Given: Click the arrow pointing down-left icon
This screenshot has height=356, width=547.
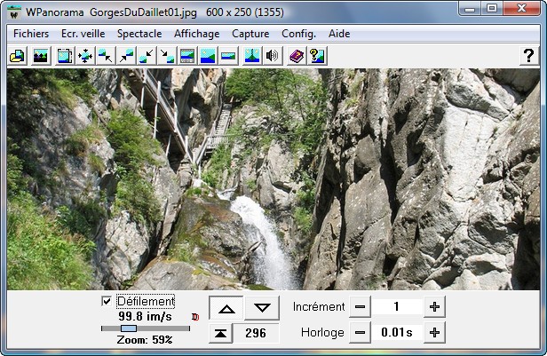Looking at the screenshot, I should (x=147, y=56).
